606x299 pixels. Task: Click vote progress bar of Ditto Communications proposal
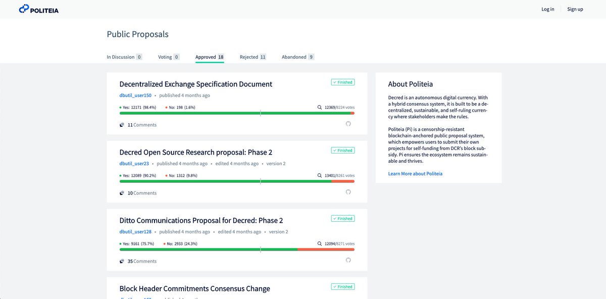pos(237,250)
